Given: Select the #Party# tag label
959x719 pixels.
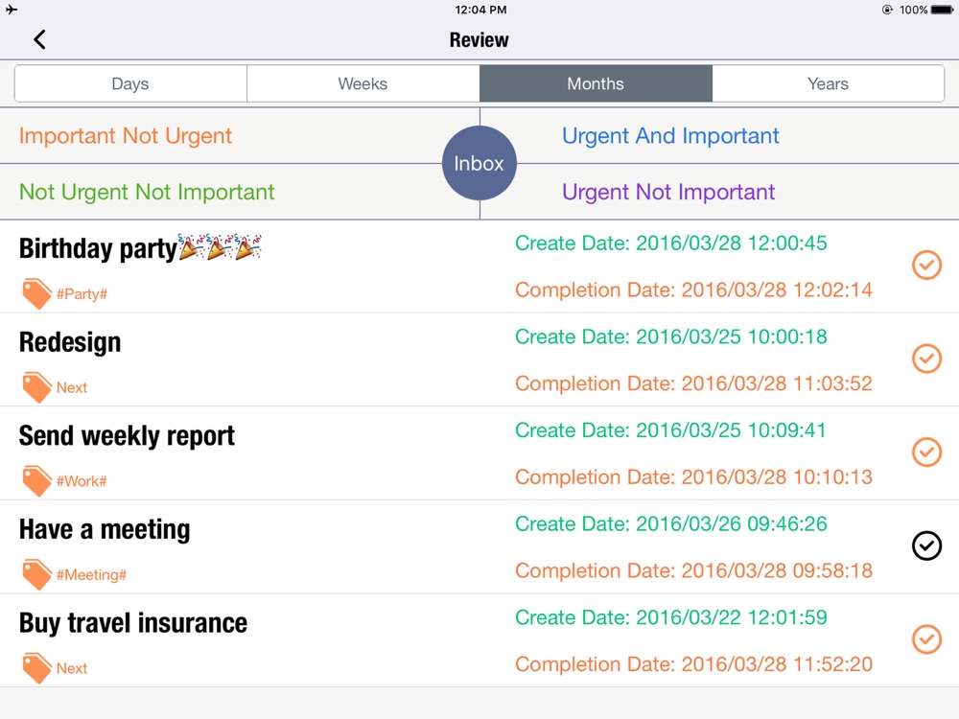Looking at the screenshot, I should [x=82, y=294].
